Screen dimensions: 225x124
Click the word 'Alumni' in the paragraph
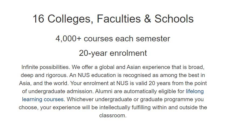[104, 91]
